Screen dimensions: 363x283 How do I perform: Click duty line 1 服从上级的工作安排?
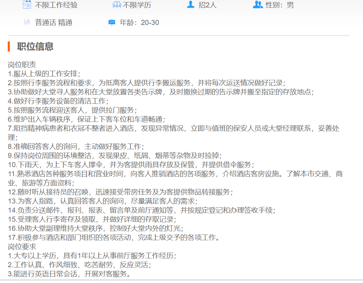click(44, 74)
